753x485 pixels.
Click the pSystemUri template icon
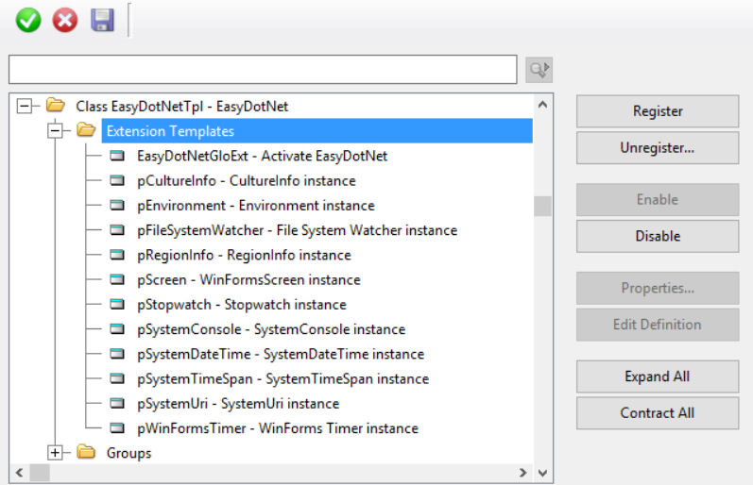[x=117, y=403]
